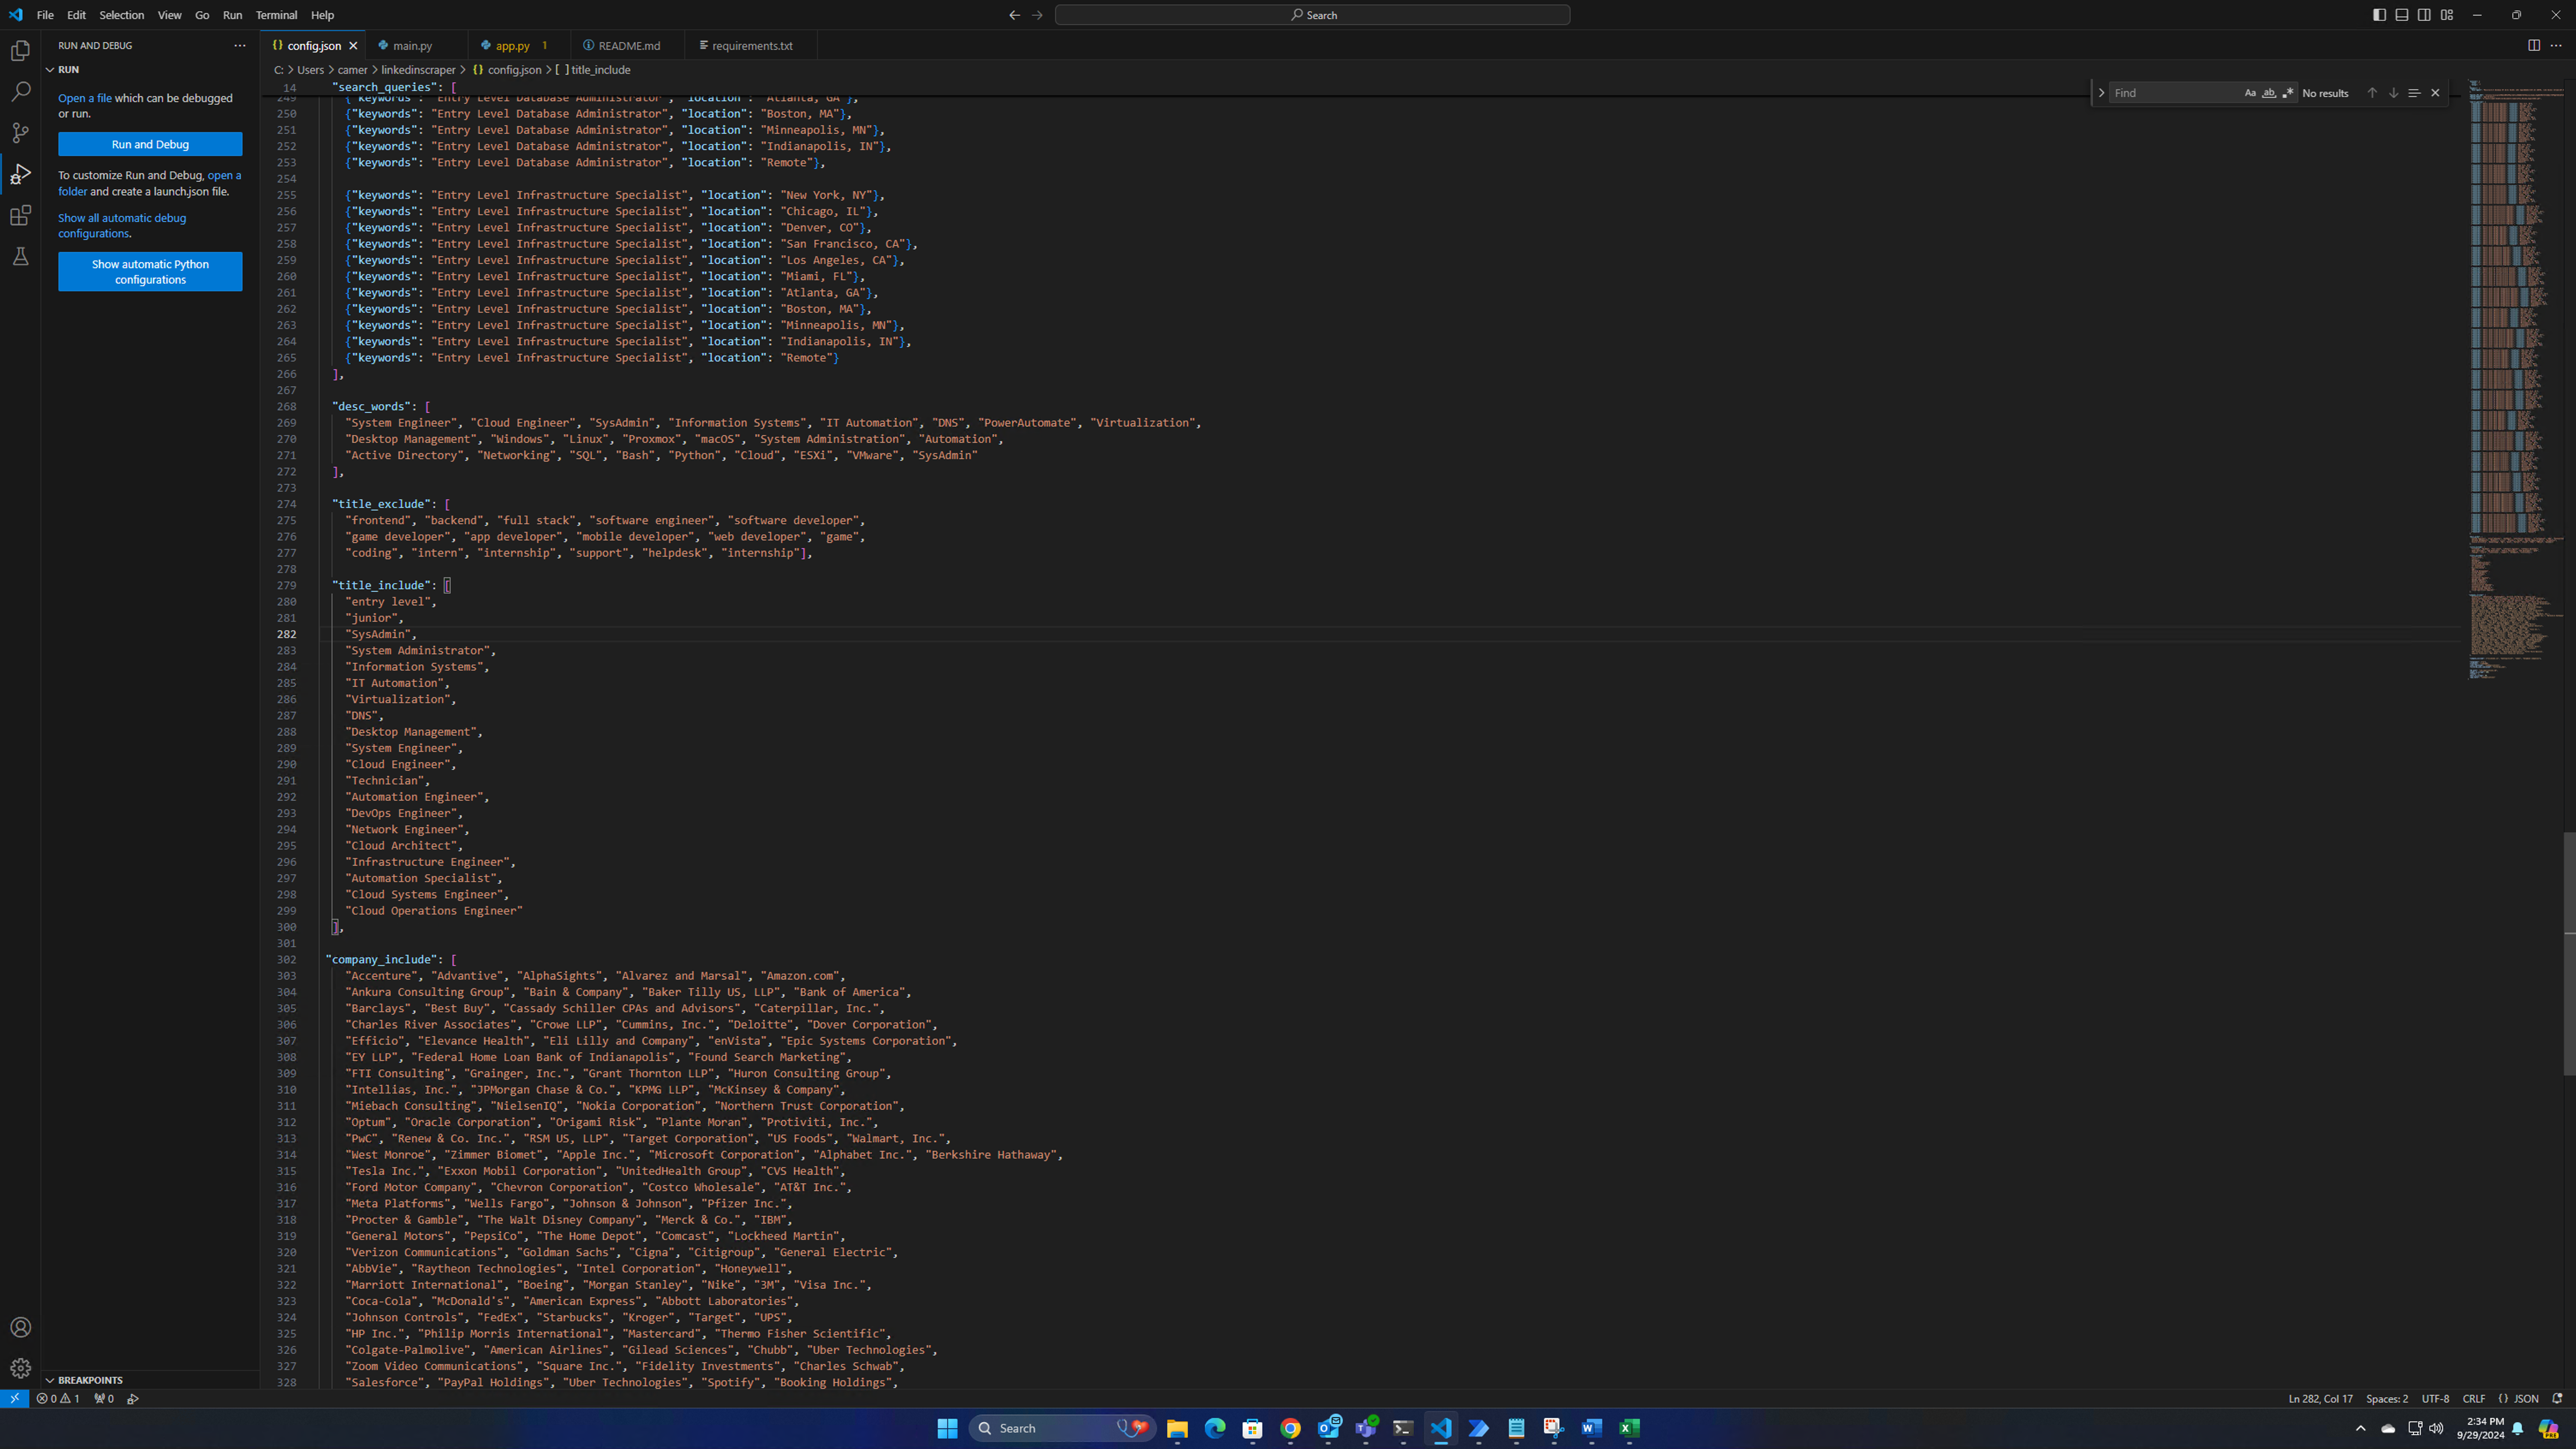Toggle the secondary side bar
Image resolution: width=2576 pixels, height=1449 pixels.
2424,15
